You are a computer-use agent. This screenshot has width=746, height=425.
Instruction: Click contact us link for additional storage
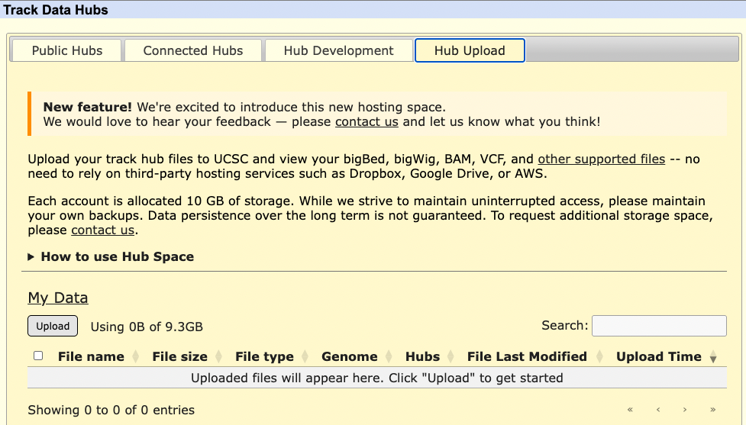click(102, 230)
